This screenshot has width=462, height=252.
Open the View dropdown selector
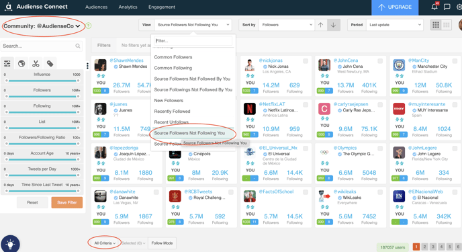(193, 25)
